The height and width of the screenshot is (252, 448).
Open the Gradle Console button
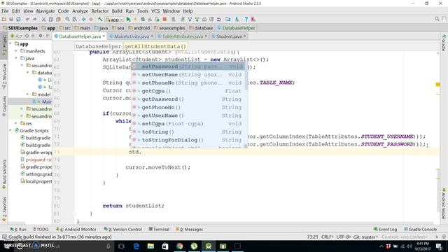coord(420,229)
